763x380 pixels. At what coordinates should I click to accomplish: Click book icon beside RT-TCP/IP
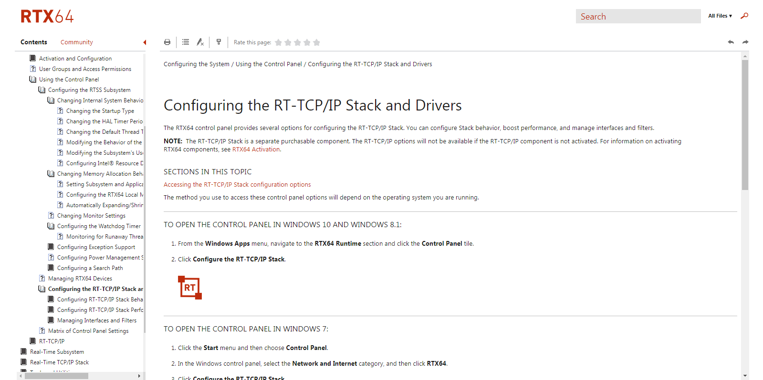coord(32,341)
